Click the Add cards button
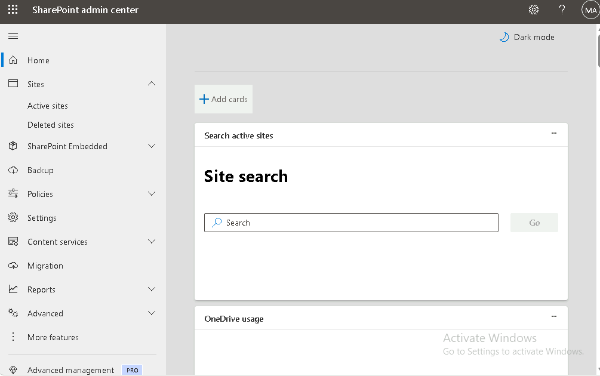The width and height of the screenshot is (600, 376). click(x=223, y=99)
